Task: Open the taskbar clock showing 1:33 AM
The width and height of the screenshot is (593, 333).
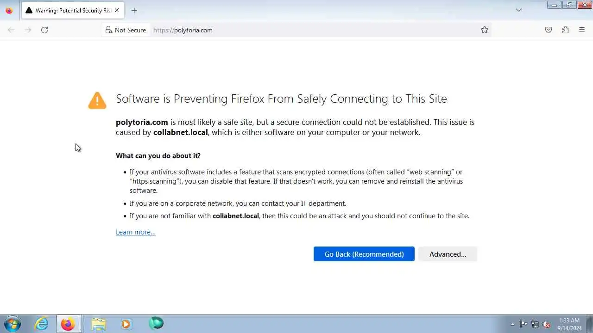Action: 569,324
